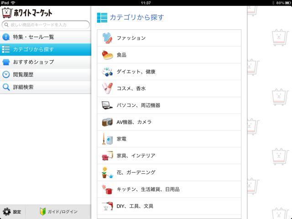Click the blue info icon for 特集・セール一覧

click(x=6, y=37)
